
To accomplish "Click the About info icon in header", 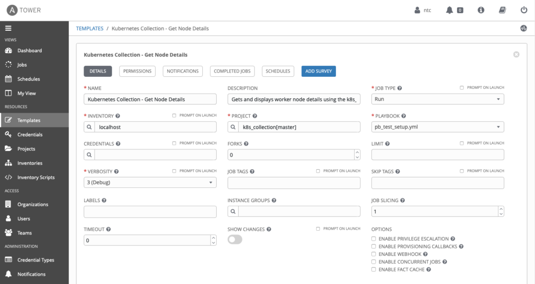I will (481, 10).
